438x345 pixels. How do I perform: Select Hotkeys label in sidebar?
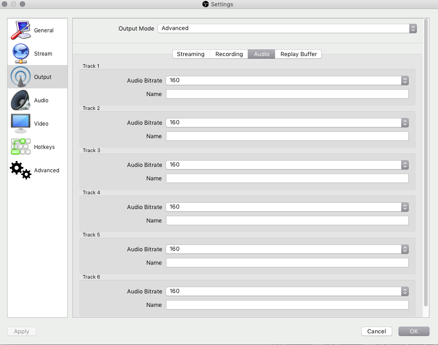44,147
